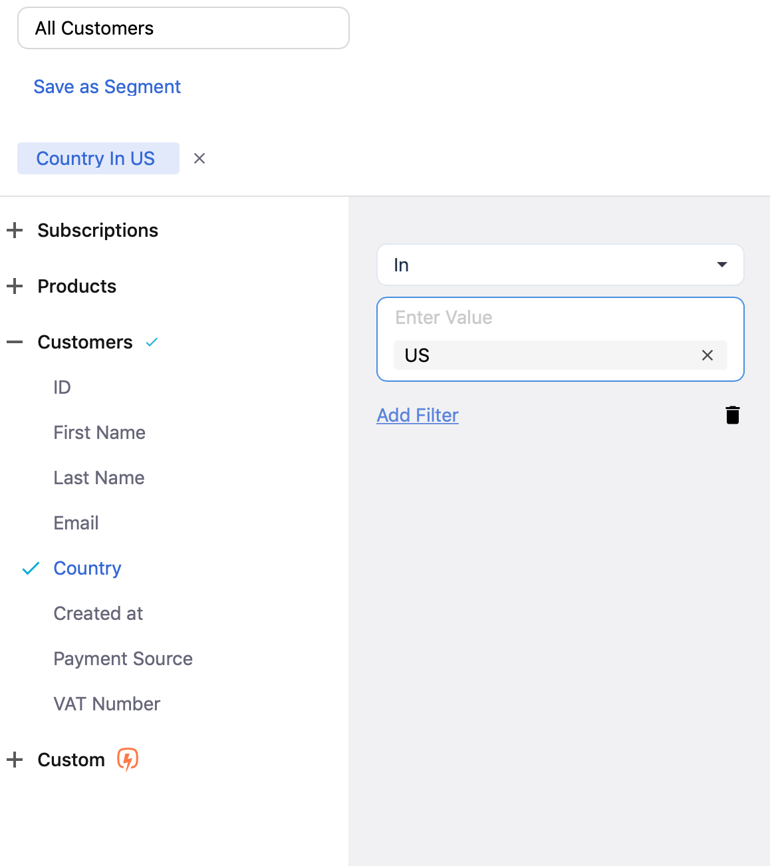Expand the Subscriptions section
The image size is (770, 866).
tap(15, 230)
